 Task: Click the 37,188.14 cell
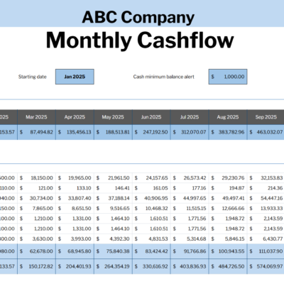tap(113, 198)
